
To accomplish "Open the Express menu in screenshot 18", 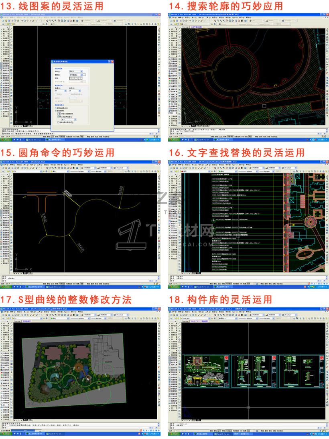I will click(235, 312).
